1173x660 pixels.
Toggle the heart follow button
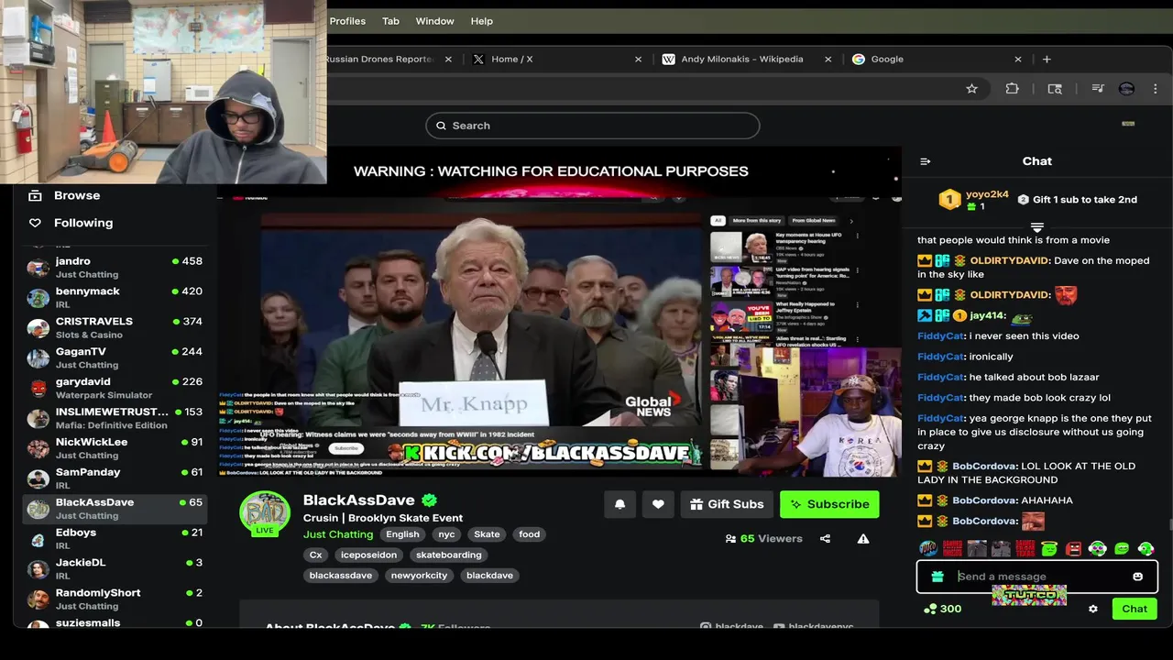[658, 504]
